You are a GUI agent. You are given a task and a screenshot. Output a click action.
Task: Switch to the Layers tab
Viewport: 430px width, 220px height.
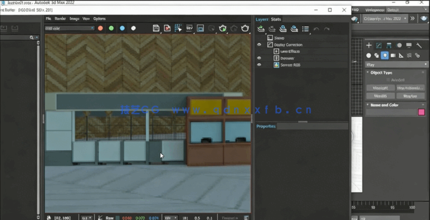pyautogui.click(x=262, y=19)
